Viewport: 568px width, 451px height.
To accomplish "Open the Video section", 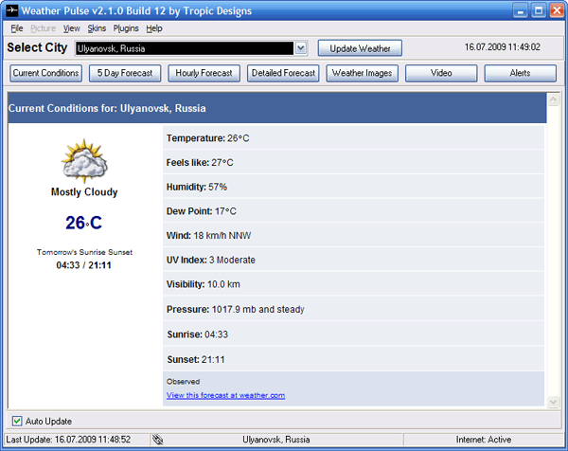I will pos(441,73).
